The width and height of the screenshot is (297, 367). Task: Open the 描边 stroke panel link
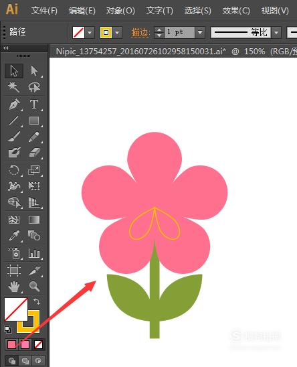(x=140, y=33)
